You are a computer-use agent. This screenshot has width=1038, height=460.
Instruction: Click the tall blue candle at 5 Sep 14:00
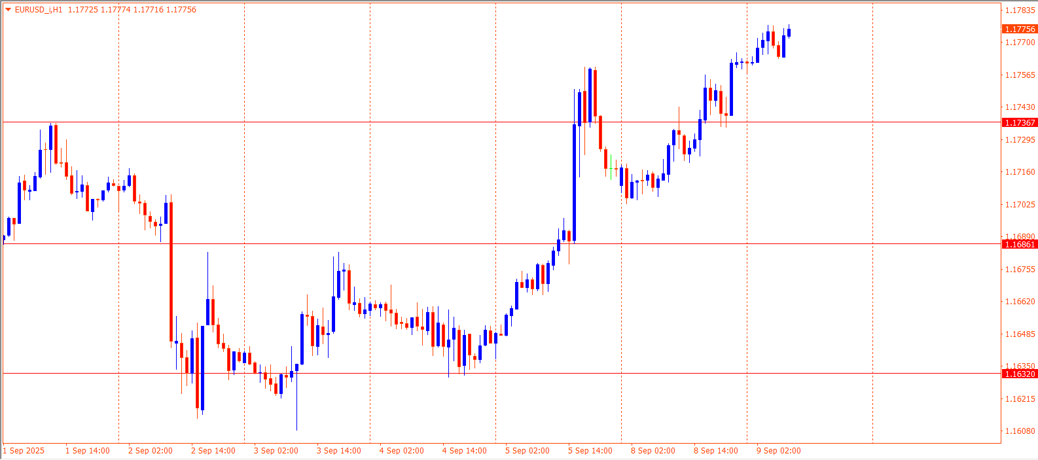pyautogui.click(x=575, y=183)
